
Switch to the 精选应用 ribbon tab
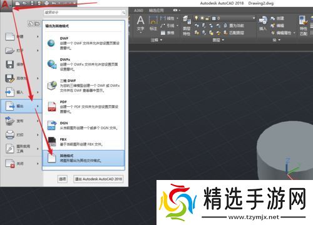pyautogui.click(x=156, y=10)
